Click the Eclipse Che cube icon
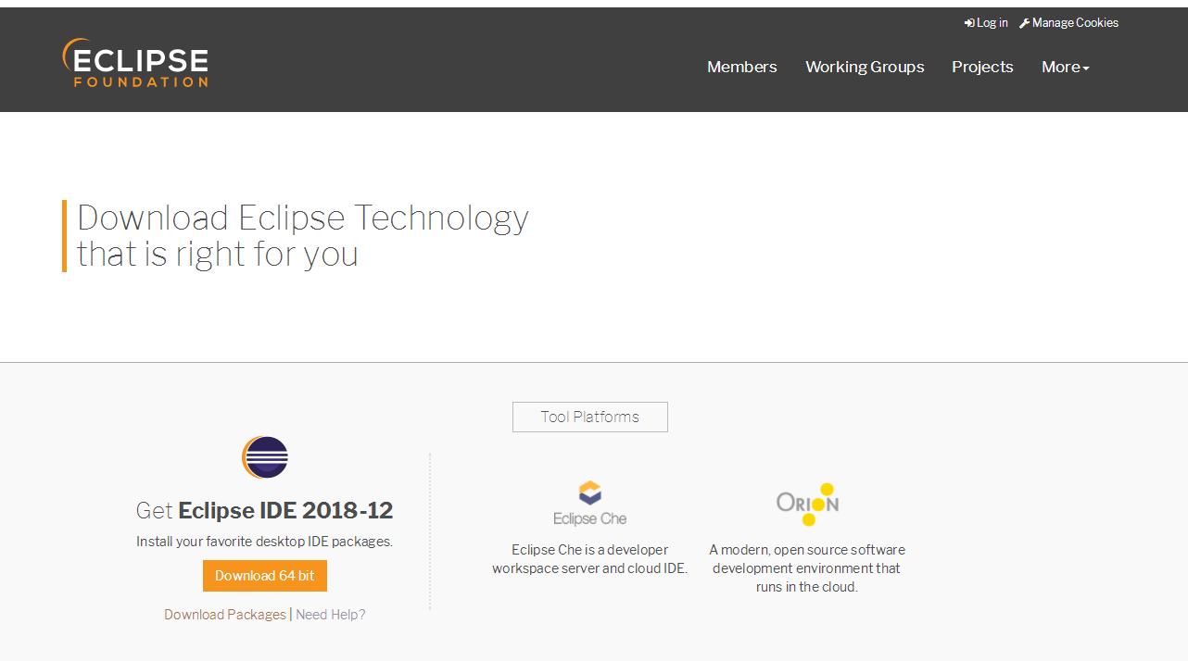 pos(589,493)
